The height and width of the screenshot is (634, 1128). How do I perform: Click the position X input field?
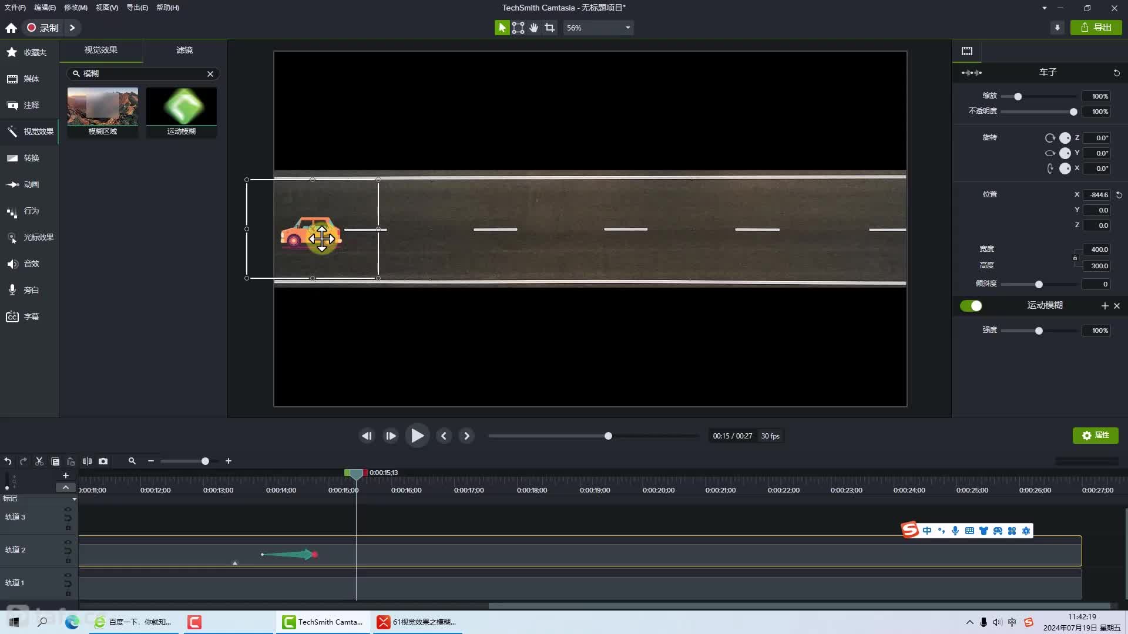pyautogui.click(x=1098, y=195)
